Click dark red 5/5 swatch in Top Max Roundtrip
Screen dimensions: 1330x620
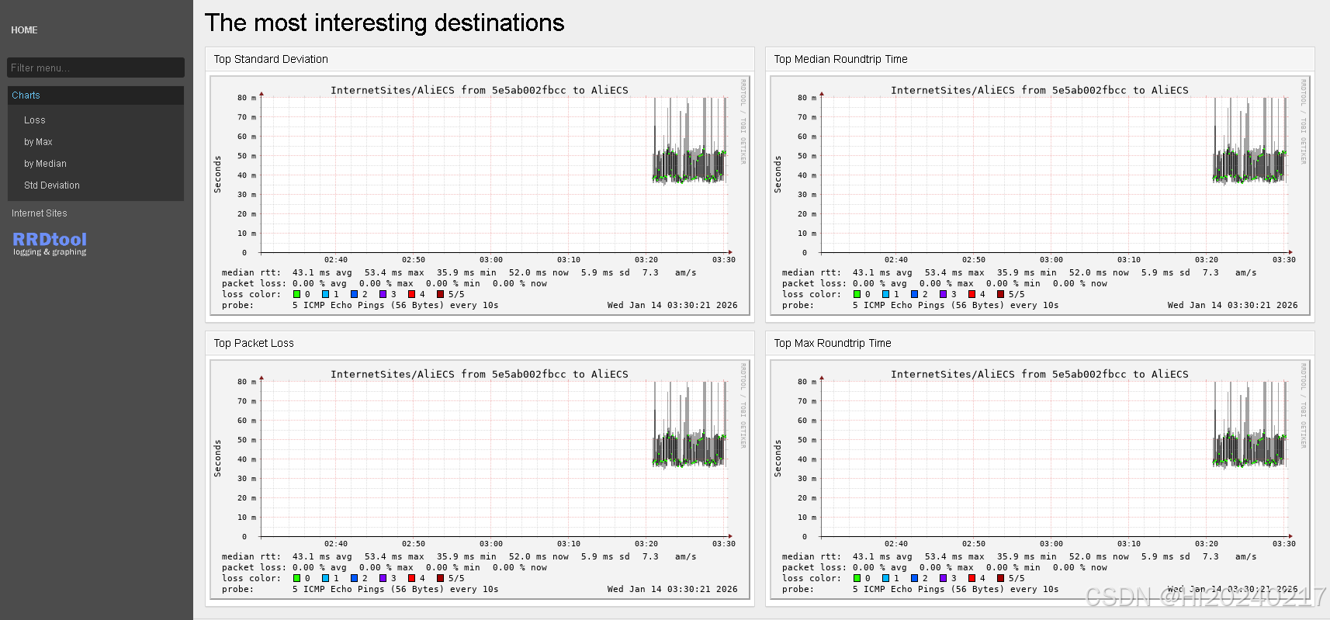(1000, 579)
